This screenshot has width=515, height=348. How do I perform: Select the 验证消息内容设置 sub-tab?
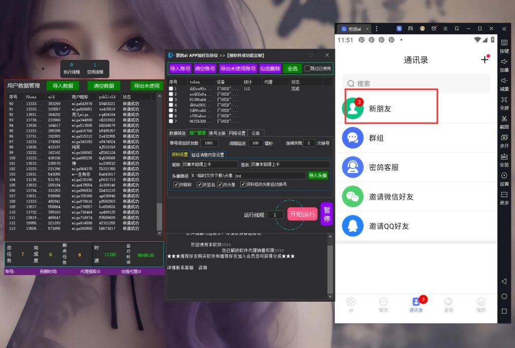[x=208, y=155]
